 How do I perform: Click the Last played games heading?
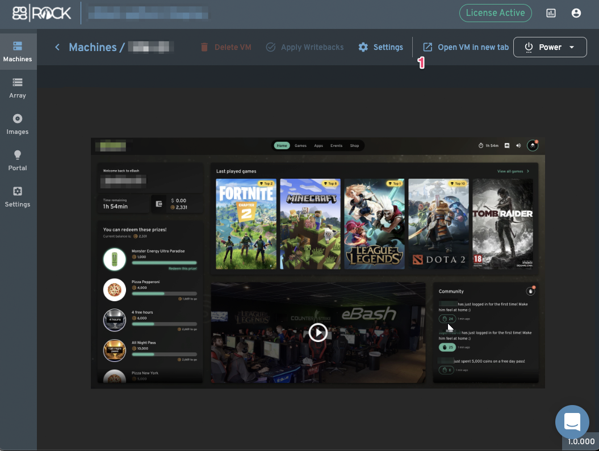tap(236, 171)
